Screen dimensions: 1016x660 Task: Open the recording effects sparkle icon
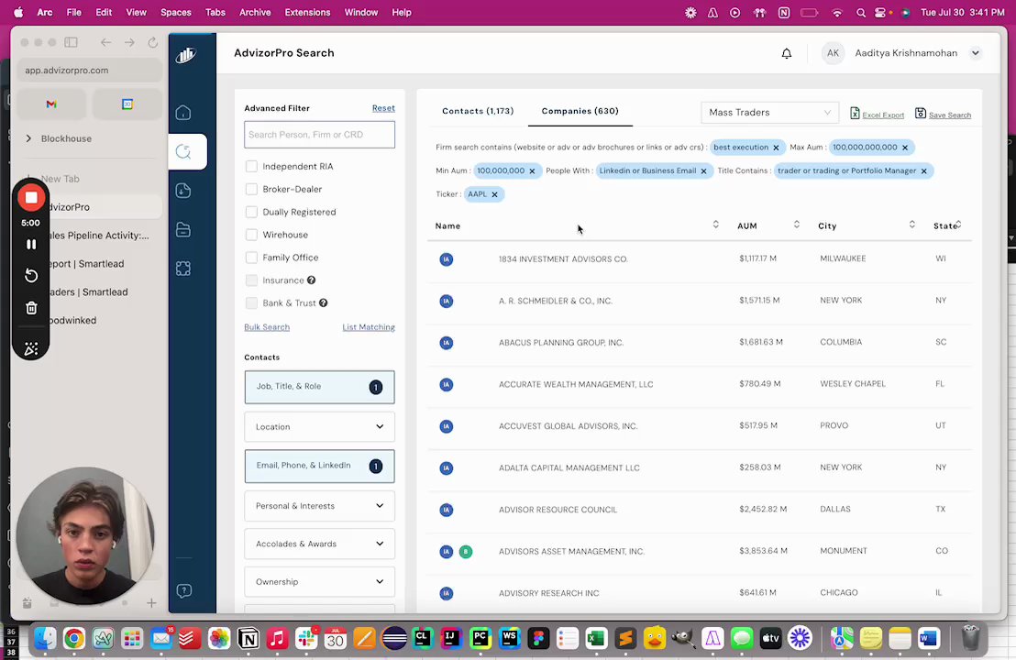click(30, 349)
